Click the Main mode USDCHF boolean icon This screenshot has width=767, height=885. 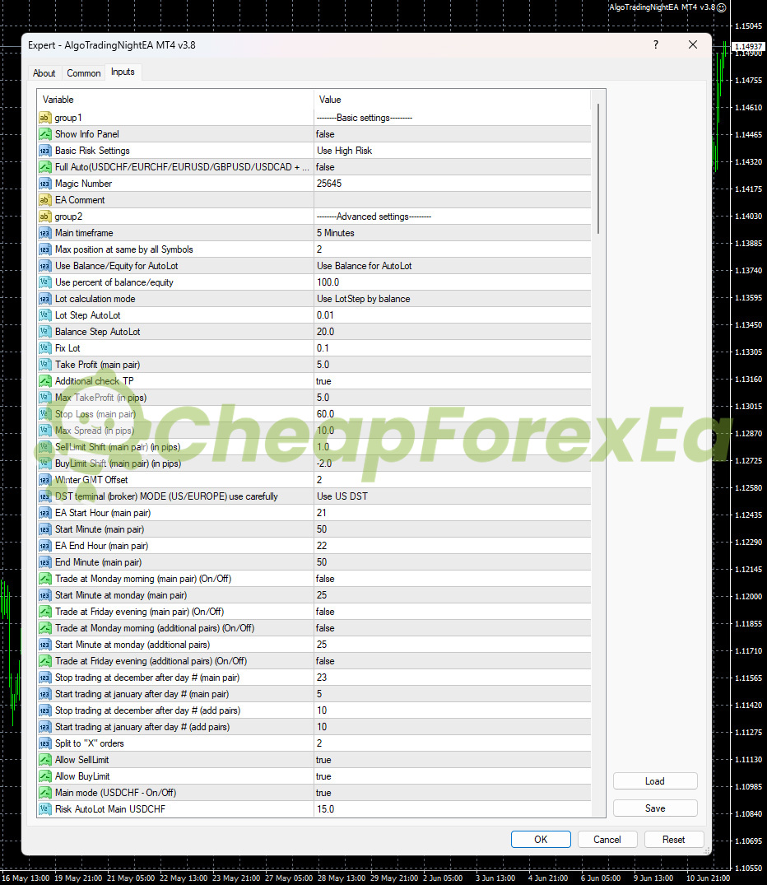click(45, 793)
